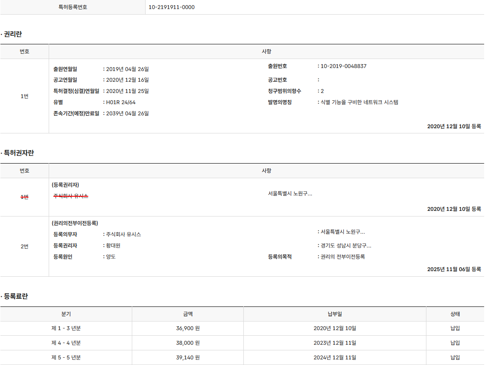This screenshot has height=365, width=485.
Task: Click classification code H01R 24/64
Action: click(121, 102)
